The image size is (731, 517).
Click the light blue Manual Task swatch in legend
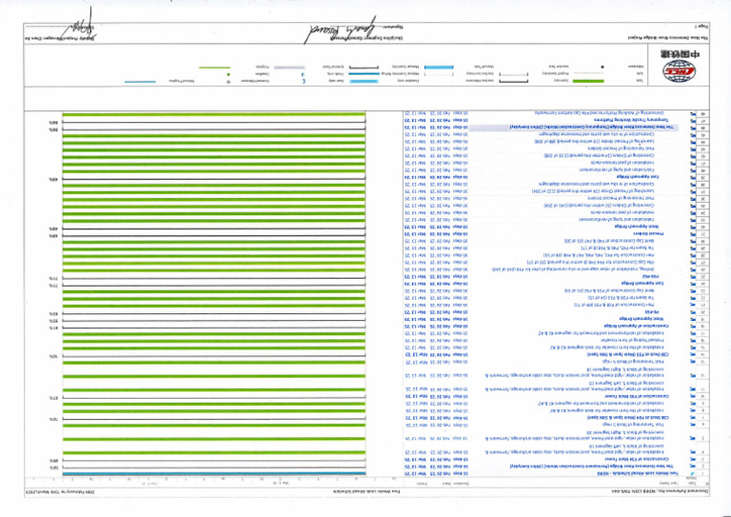click(439, 68)
